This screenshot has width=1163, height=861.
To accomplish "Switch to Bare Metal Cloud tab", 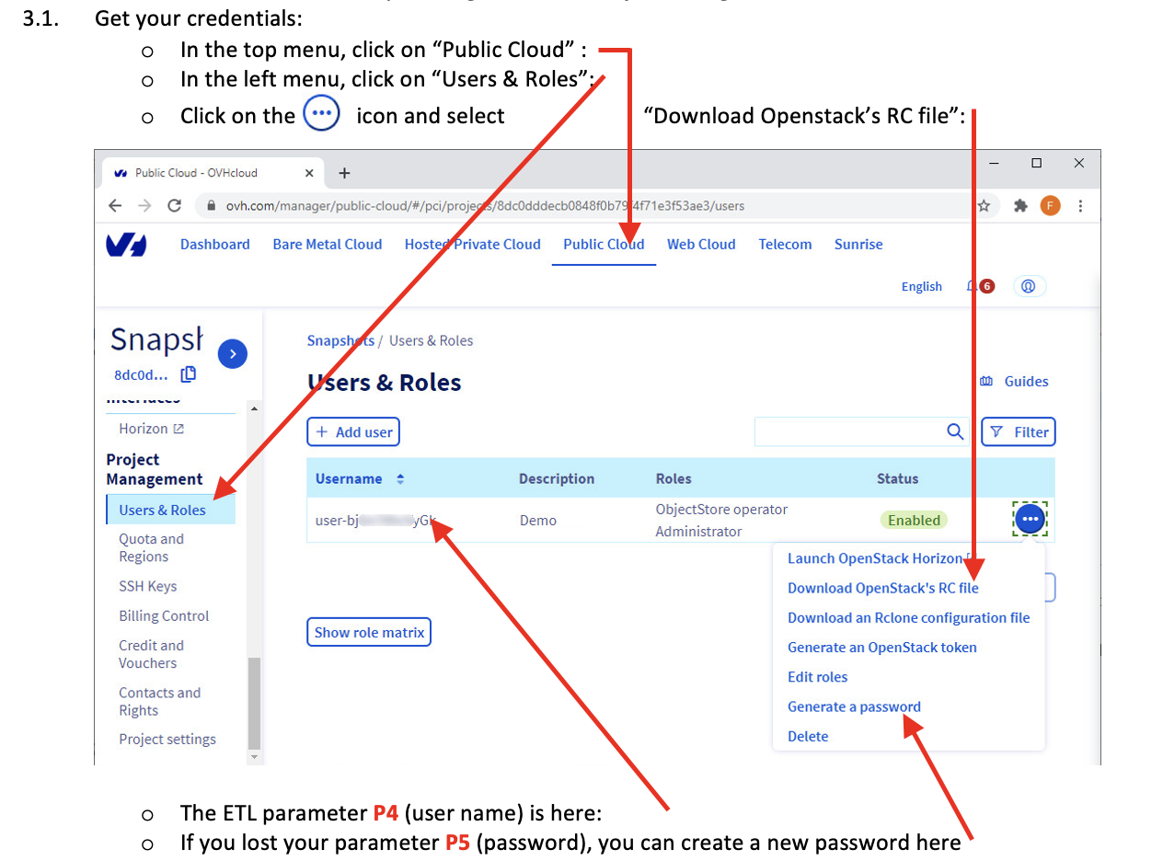I will click(x=327, y=245).
